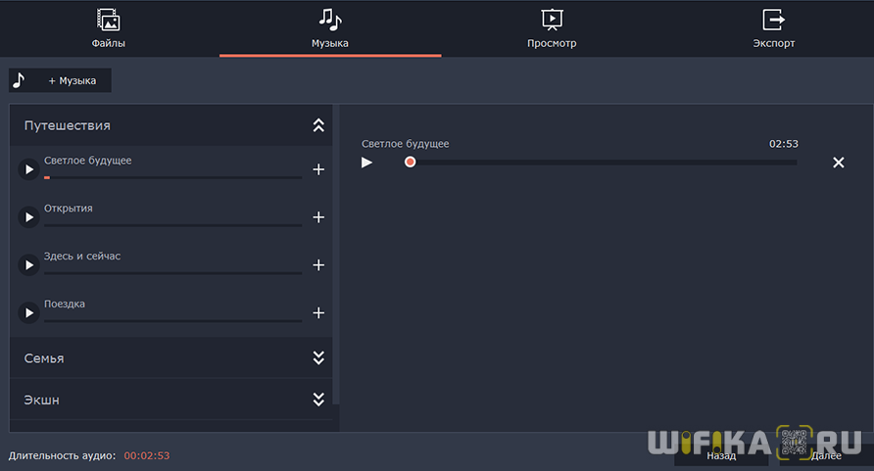Add Поездка track with plus icon
Viewport: 874px width, 471px height.
coord(318,313)
